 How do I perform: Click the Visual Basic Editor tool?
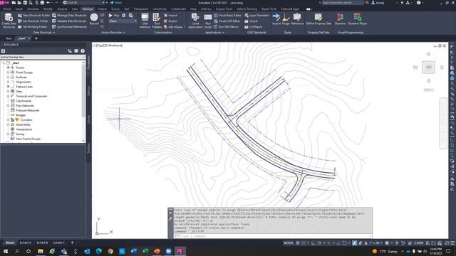[x=227, y=16]
